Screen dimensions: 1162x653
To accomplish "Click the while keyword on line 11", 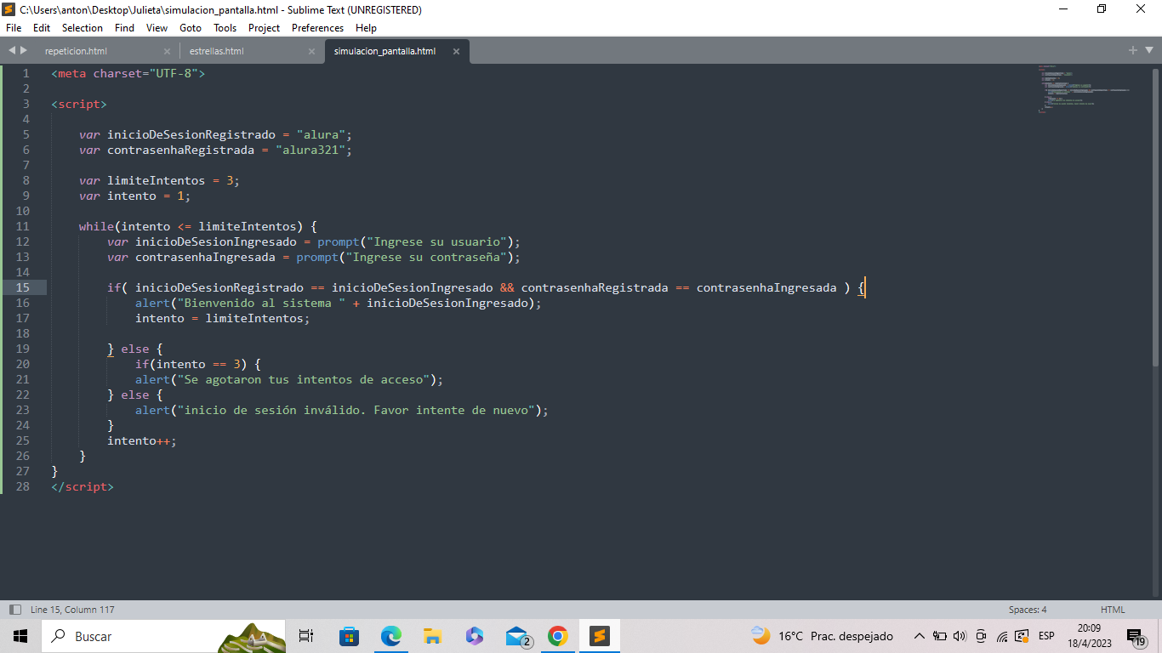I will 96,226.
